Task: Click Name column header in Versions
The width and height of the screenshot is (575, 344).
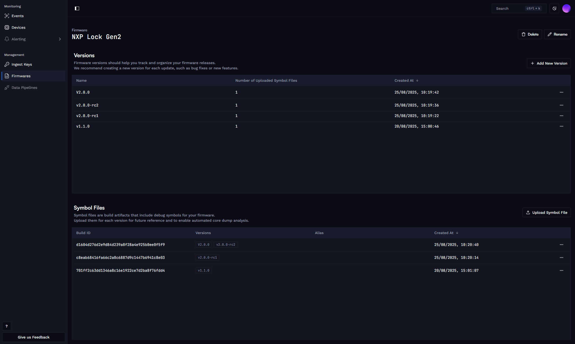Action: [81, 80]
